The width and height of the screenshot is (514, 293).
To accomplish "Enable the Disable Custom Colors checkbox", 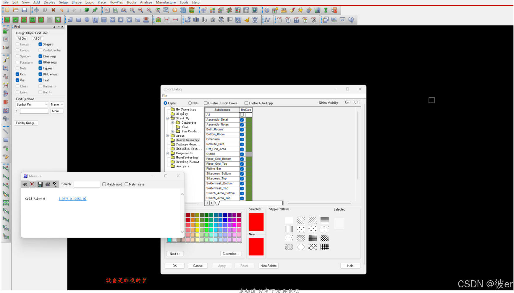I will (x=206, y=103).
